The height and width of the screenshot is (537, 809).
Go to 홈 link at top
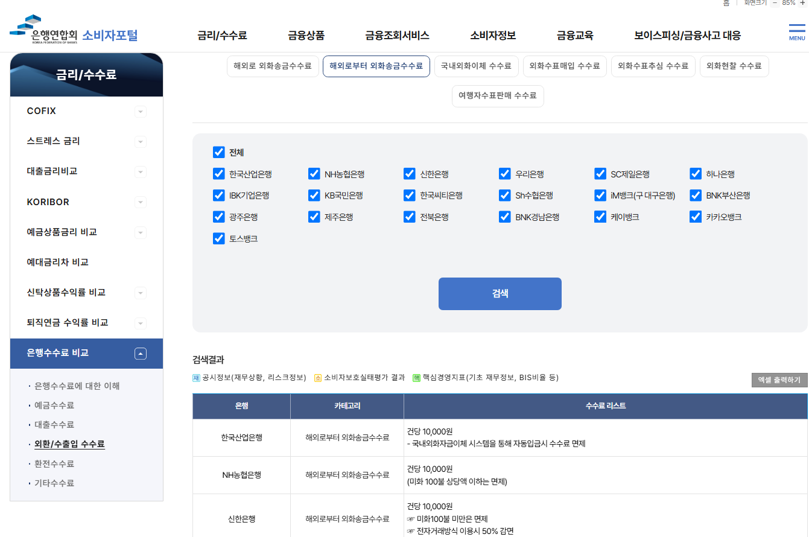[x=726, y=3]
